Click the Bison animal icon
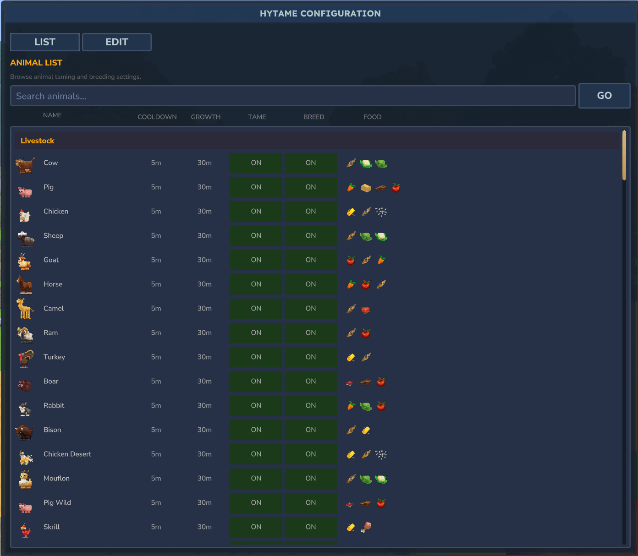Viewport: 638px width, 556px height. pyautogui.click(x=25, y=431)
